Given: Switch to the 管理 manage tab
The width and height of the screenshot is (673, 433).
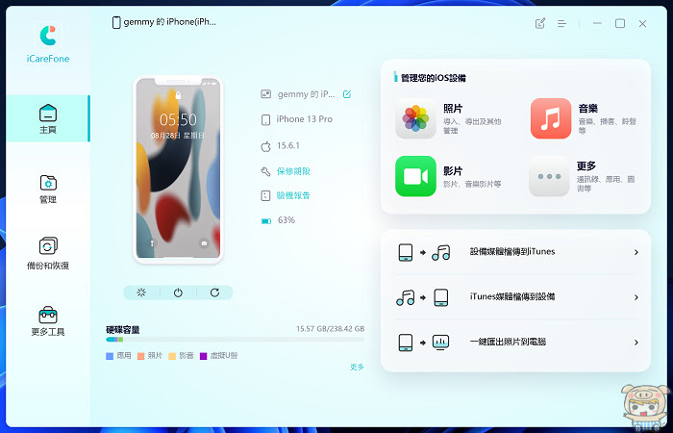Looking at the screenshot, I should coord(48,189).
